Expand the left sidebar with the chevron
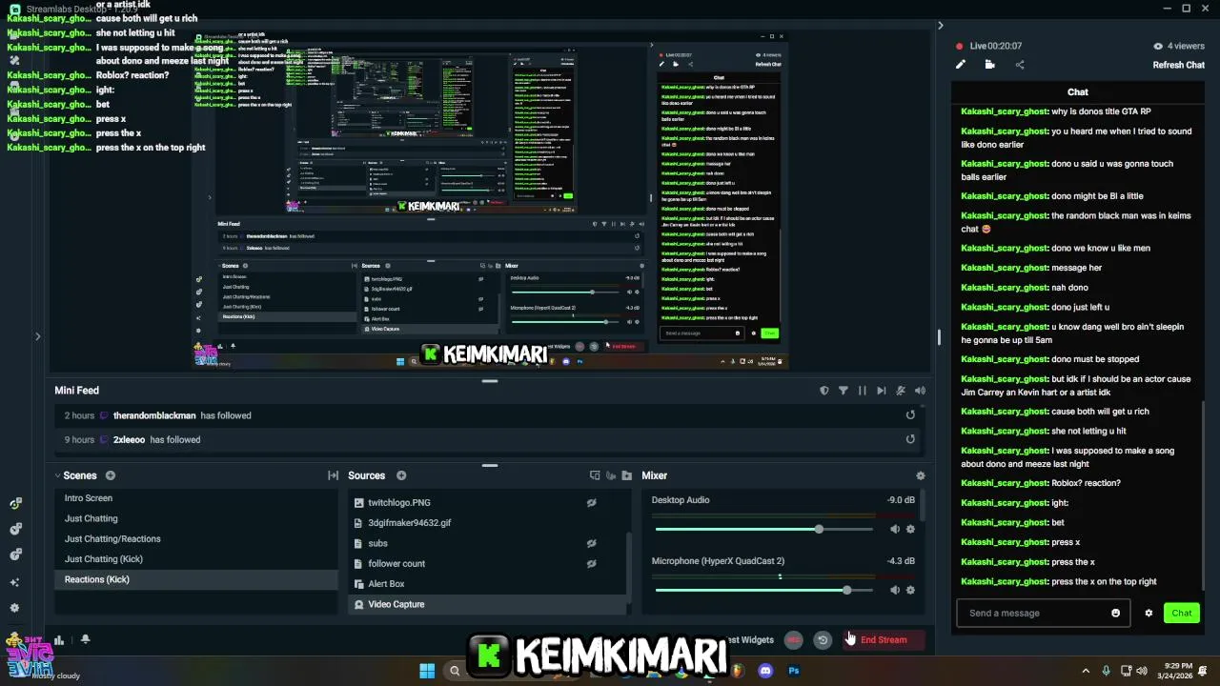 [37, 335]
